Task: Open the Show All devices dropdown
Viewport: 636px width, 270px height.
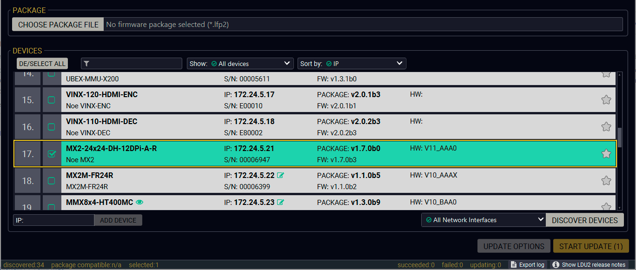Action: (x=240, y=64)
